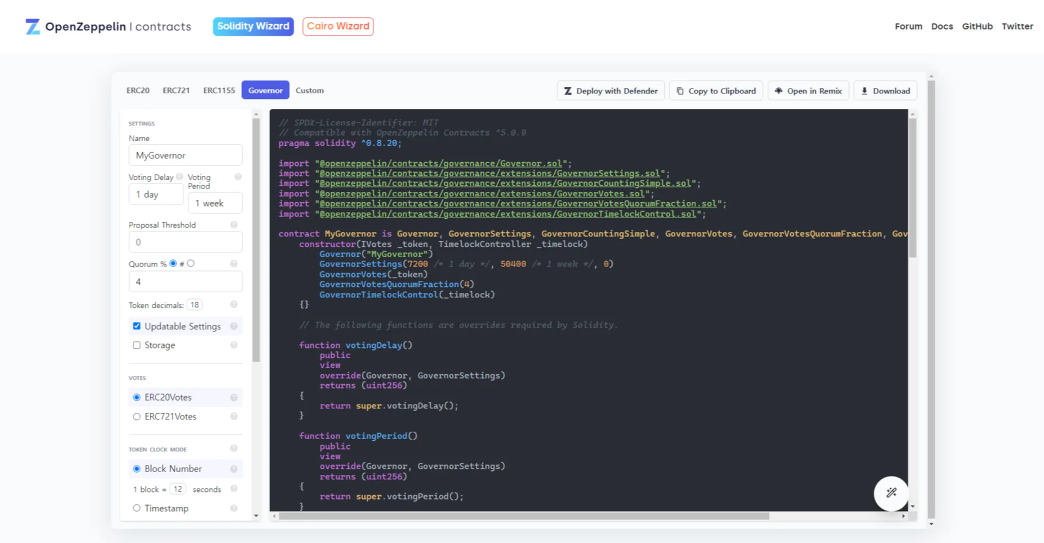Click Copy to Clipboard button
Screen dimensions: 1044x543
[716, 91]
